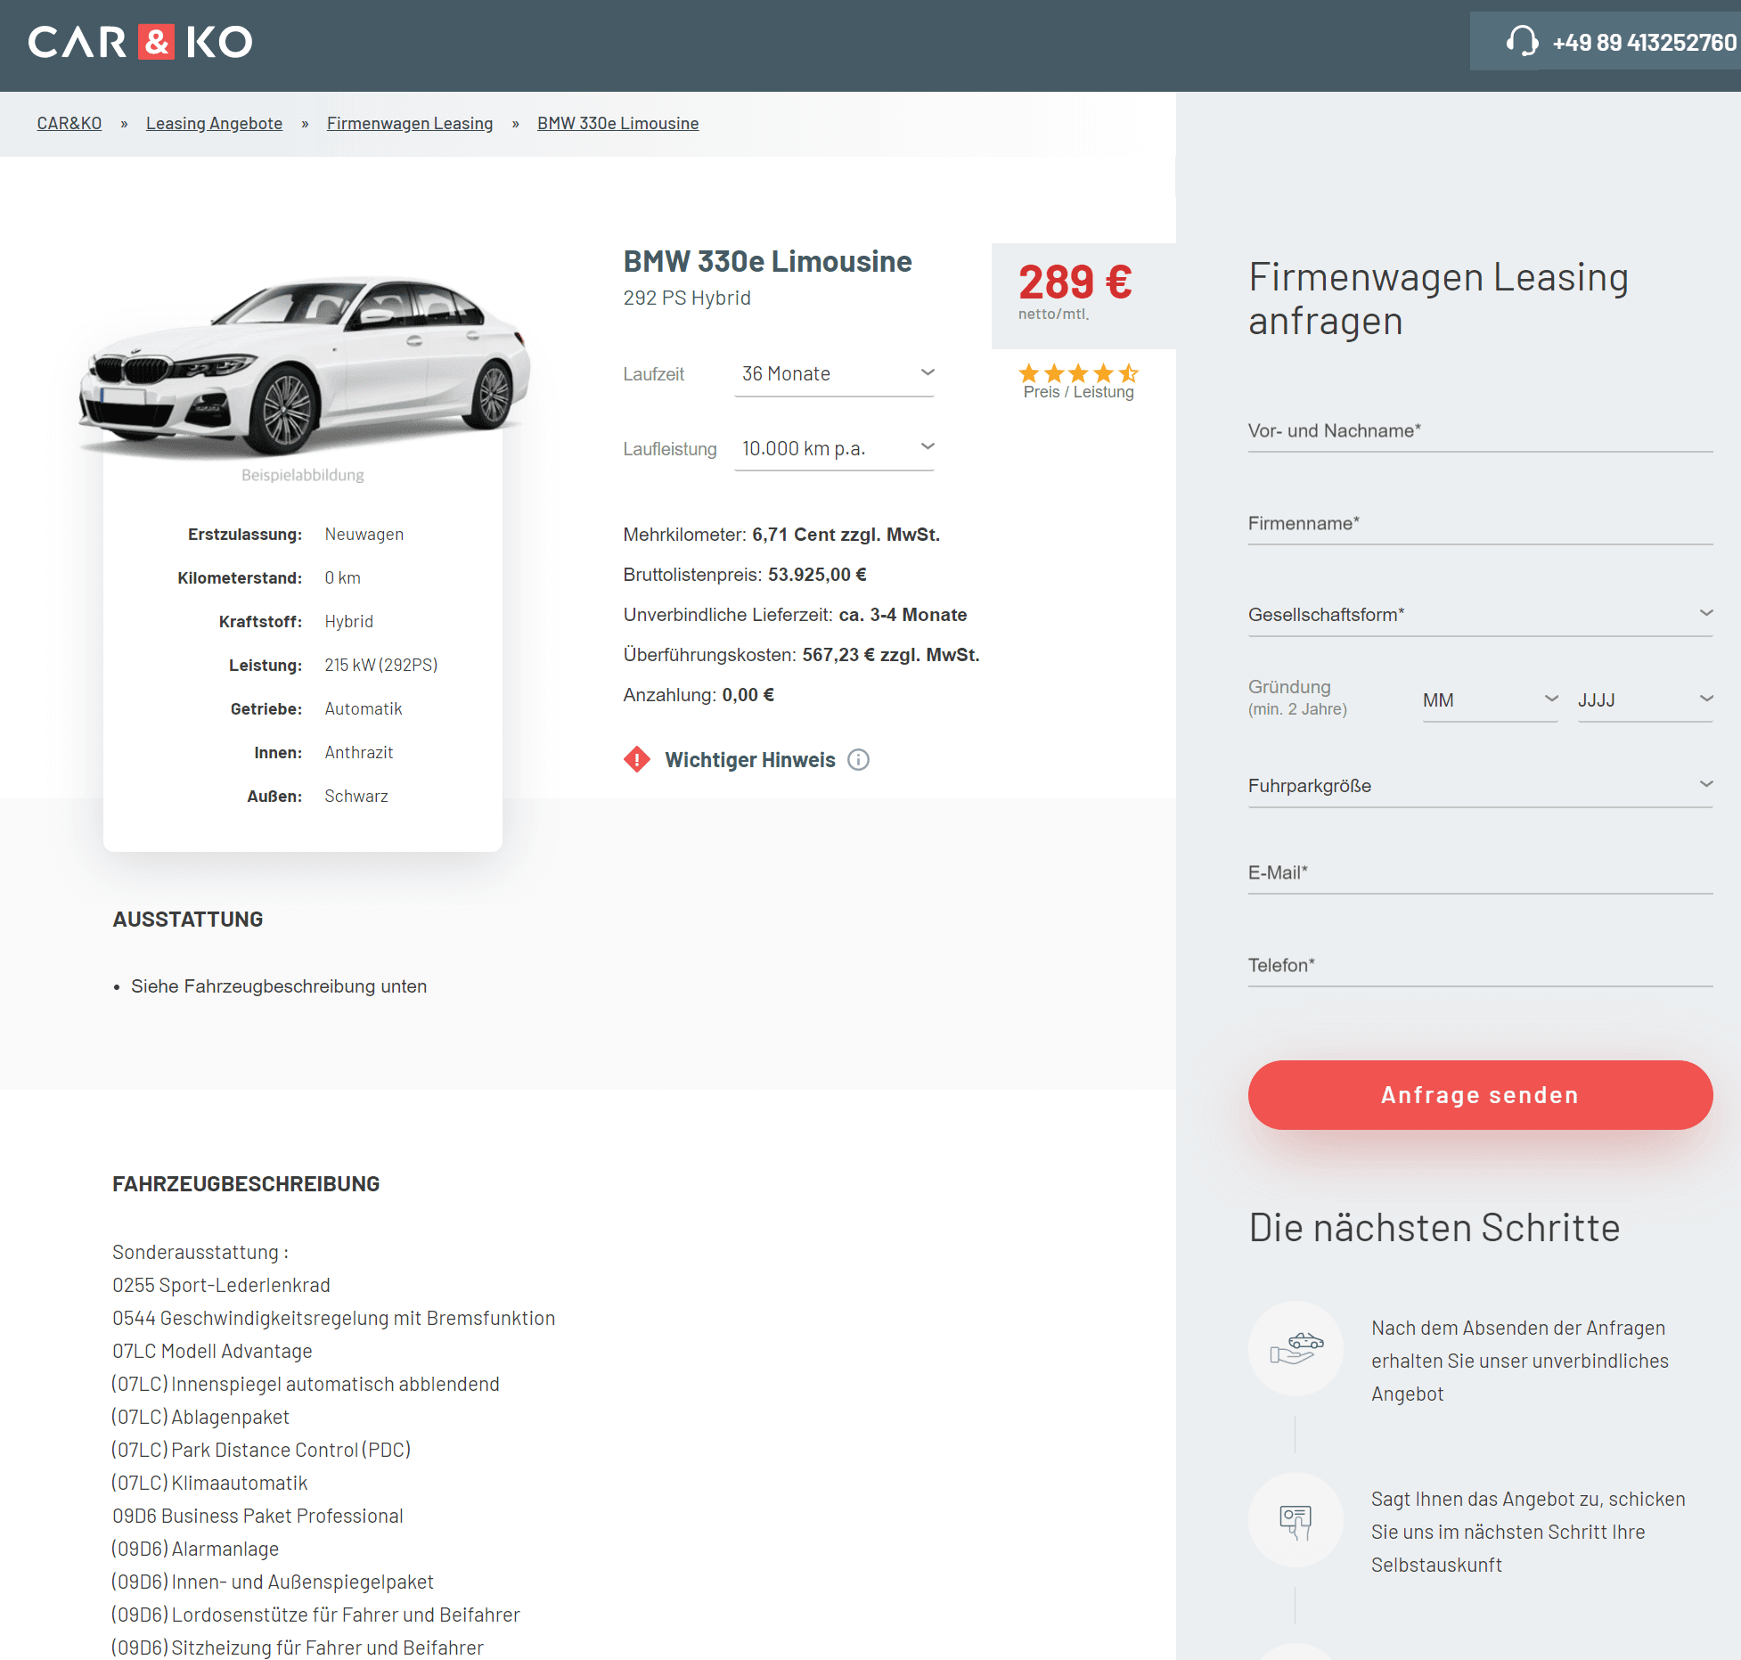The image size is (1741, 1660).
Task: Click the five-star Preis / Leistung rating
Action: [1078, 373]
